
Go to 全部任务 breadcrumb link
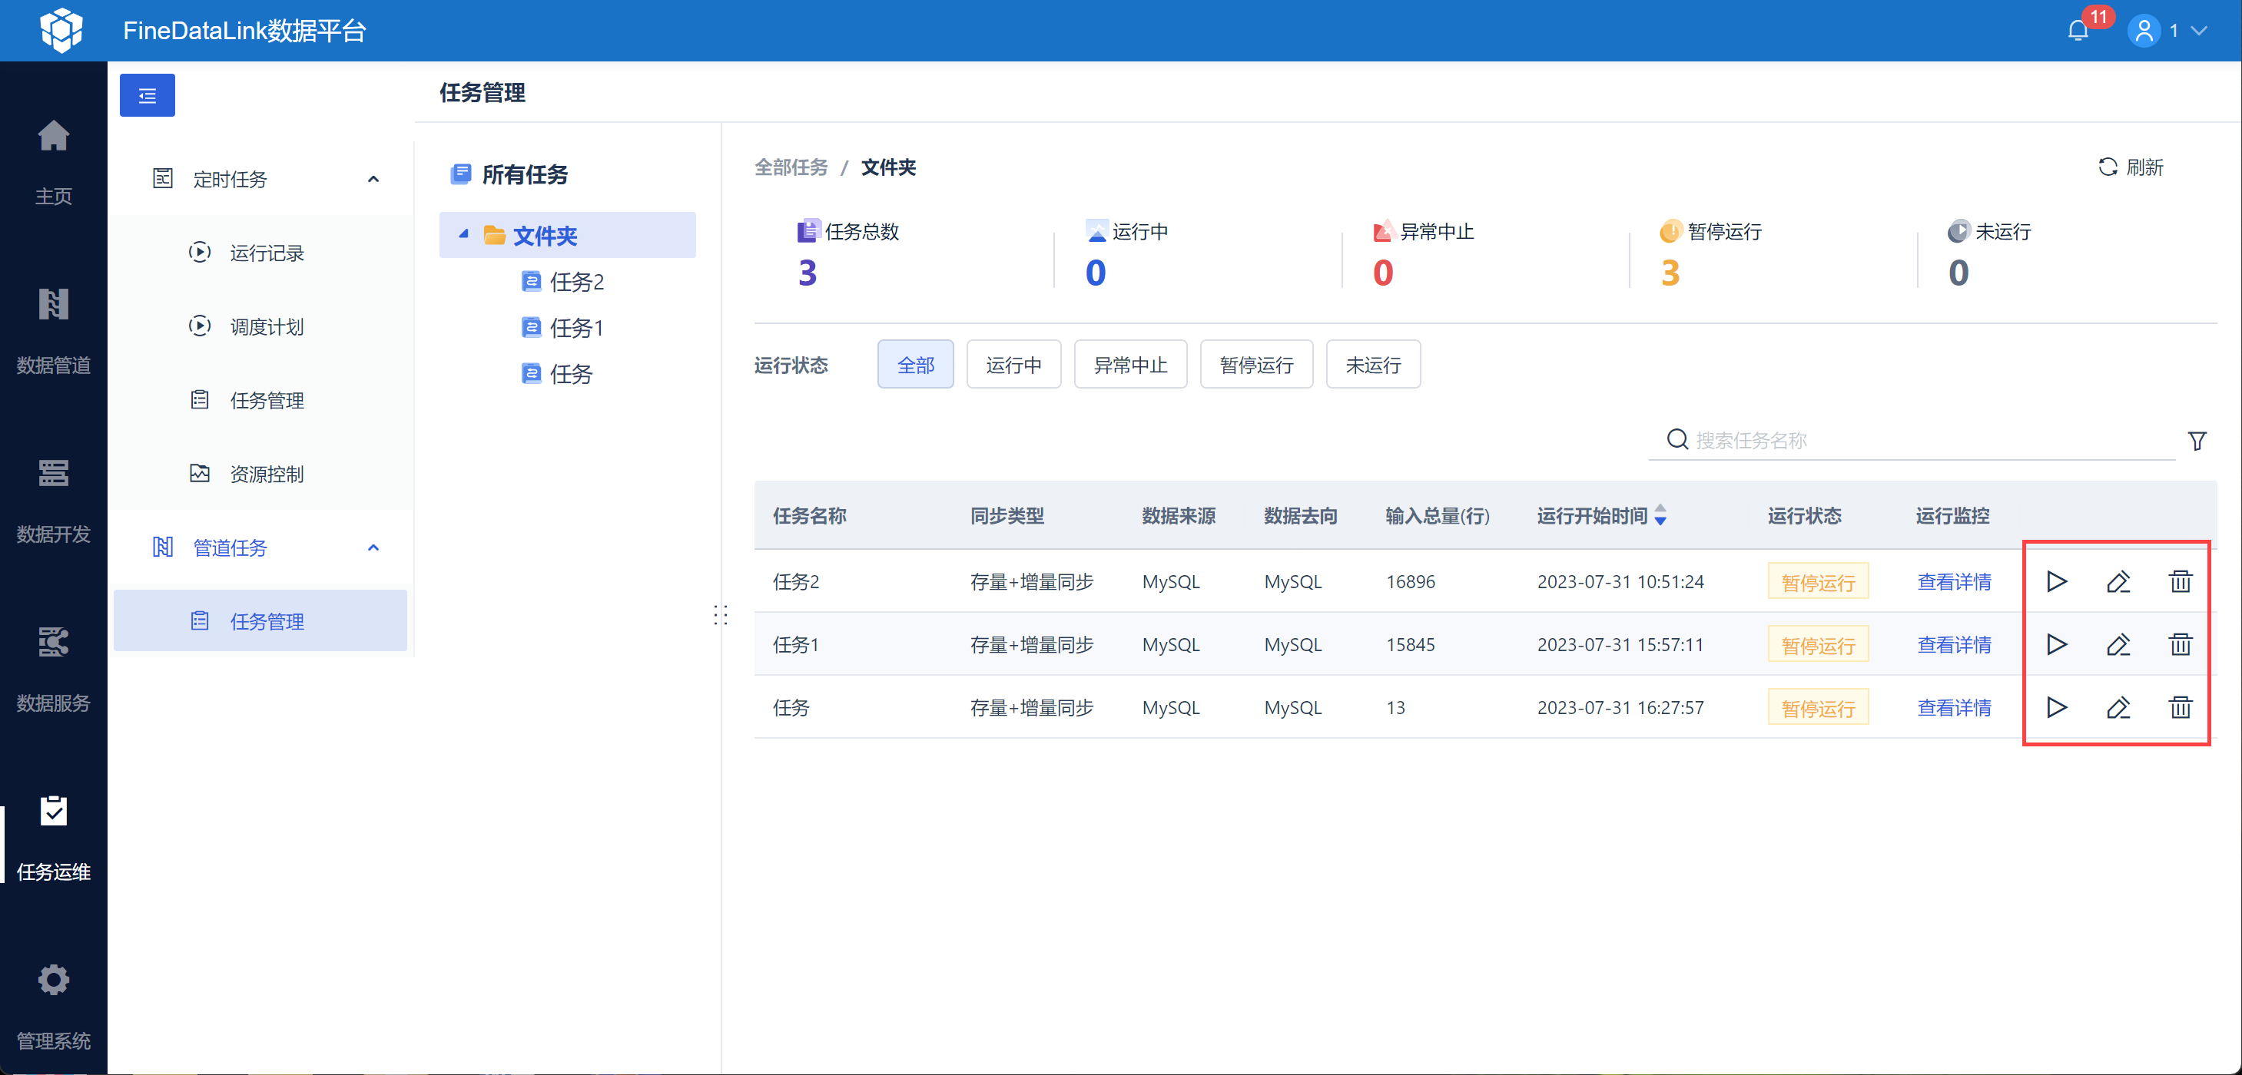coord(791,167)
